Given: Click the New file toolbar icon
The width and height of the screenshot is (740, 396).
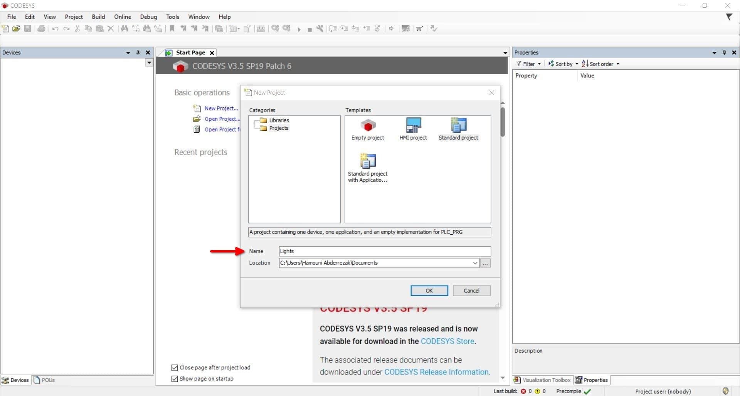Looking at the screenshot, I should 5,28.
